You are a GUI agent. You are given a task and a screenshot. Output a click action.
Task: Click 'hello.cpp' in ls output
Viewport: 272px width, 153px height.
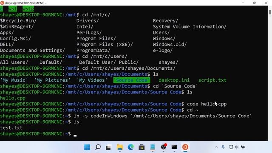[13, 98]
